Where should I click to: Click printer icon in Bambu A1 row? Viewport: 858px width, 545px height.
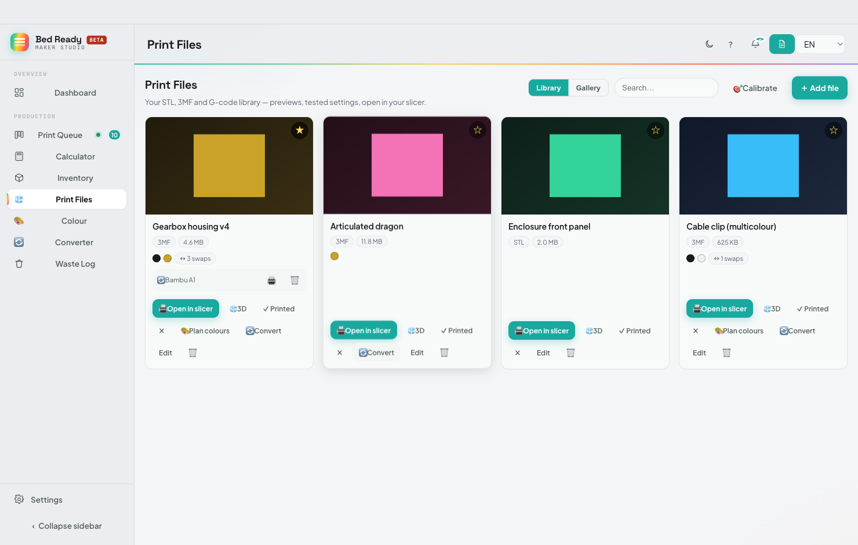[x=271, y=281]
